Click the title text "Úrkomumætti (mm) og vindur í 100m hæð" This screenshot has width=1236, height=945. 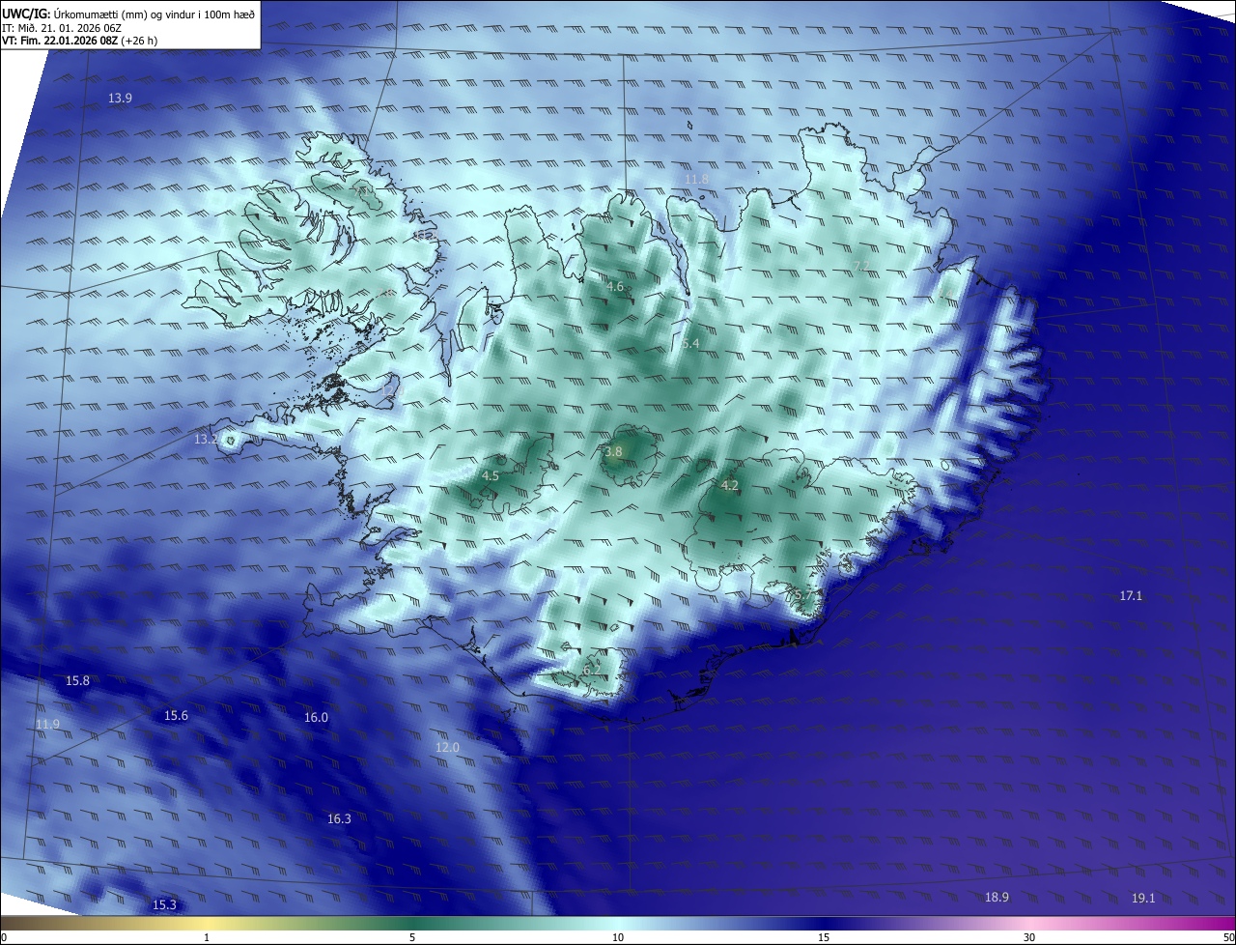pos(154,14)
